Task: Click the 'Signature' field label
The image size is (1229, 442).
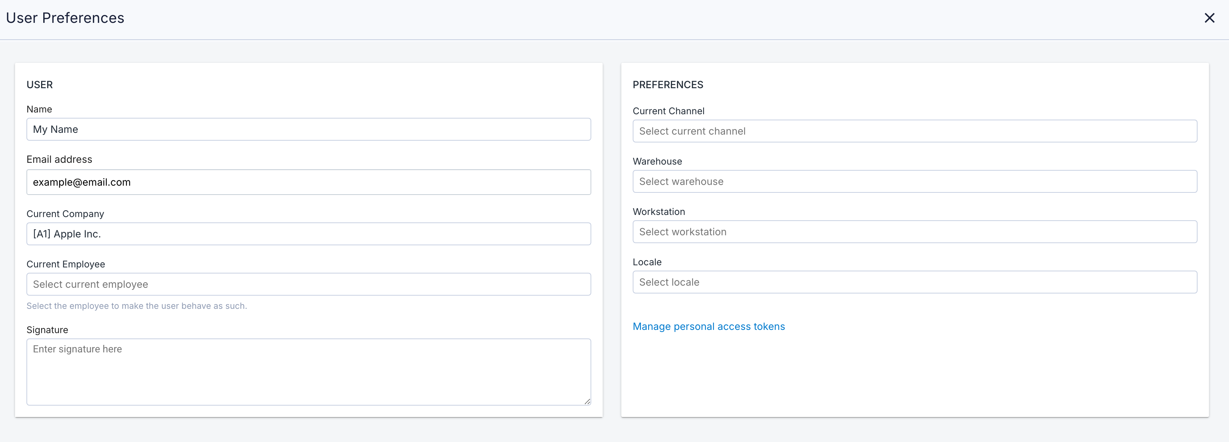Action: coord(47,330)
